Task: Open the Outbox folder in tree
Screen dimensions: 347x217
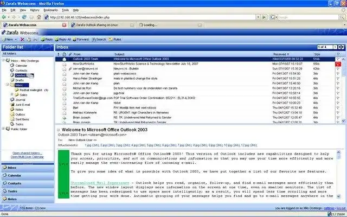Action: [20, 114]
